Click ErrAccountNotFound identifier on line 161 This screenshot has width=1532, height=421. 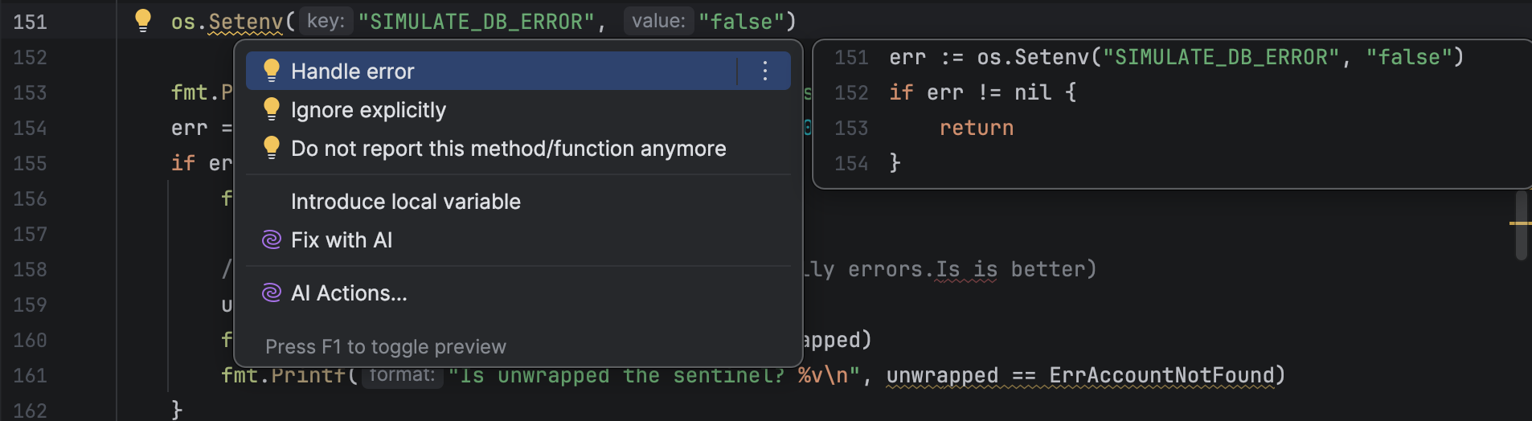tap(1161, 375)
